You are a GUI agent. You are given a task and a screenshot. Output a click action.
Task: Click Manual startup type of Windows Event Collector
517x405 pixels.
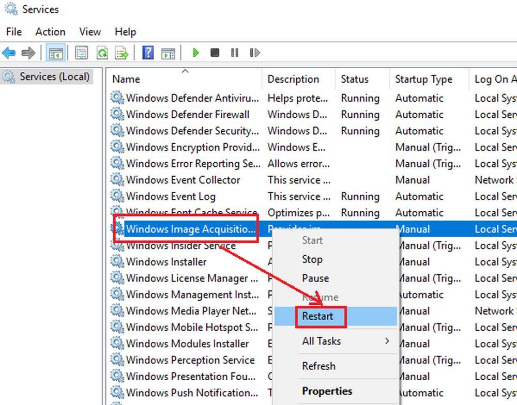click(413, 180)
